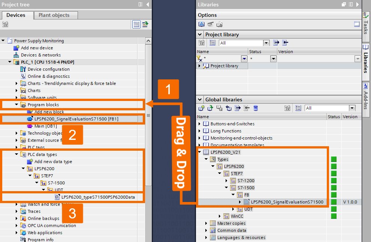
Task: Open the Name filter dropdown in Project library
Action: click(x=244, y=59)
